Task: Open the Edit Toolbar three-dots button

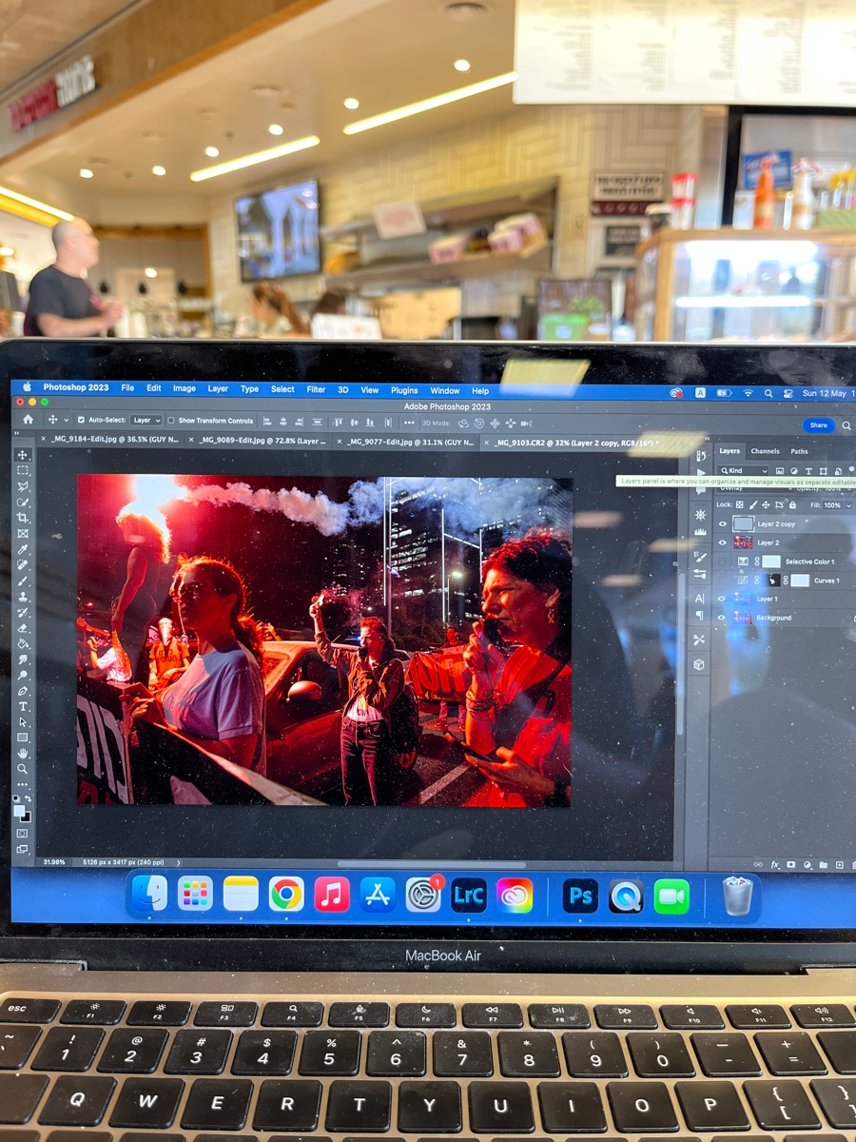Action: coord(23,784)
